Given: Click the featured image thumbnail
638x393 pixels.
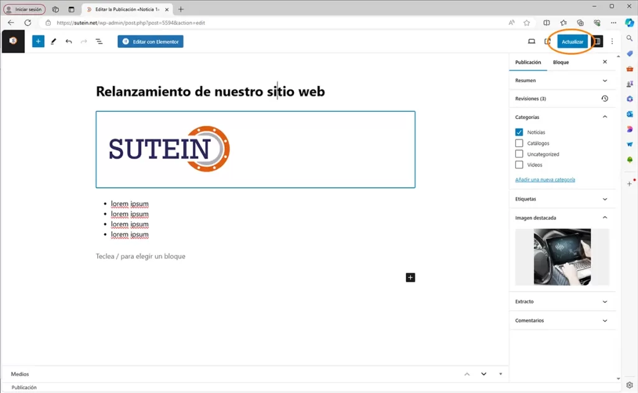Looking at the screenshot, I should (x=562, y=257).
